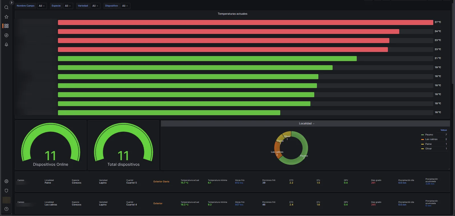Select the 16 °C temperature bar
This screenshot has width=455, height=216.
pyautogui.click(x=169, y=113)
